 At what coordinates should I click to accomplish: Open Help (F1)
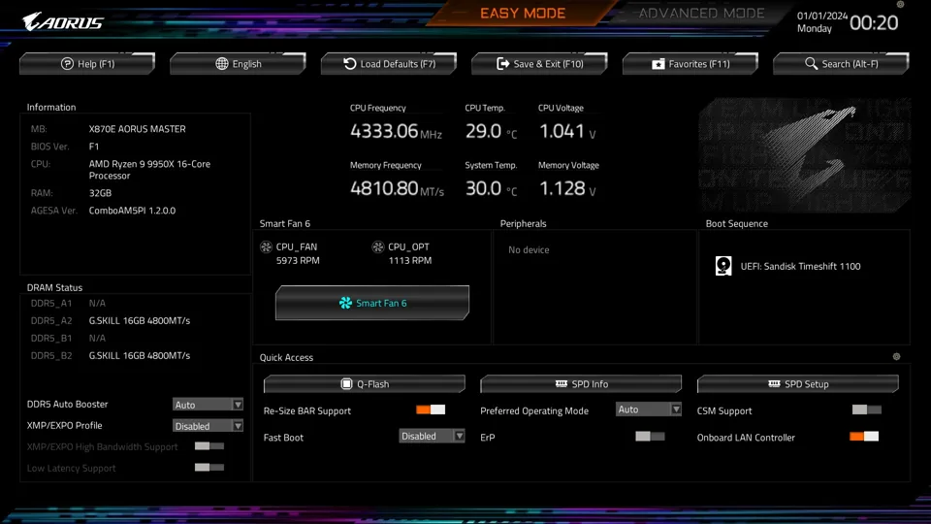87,64
